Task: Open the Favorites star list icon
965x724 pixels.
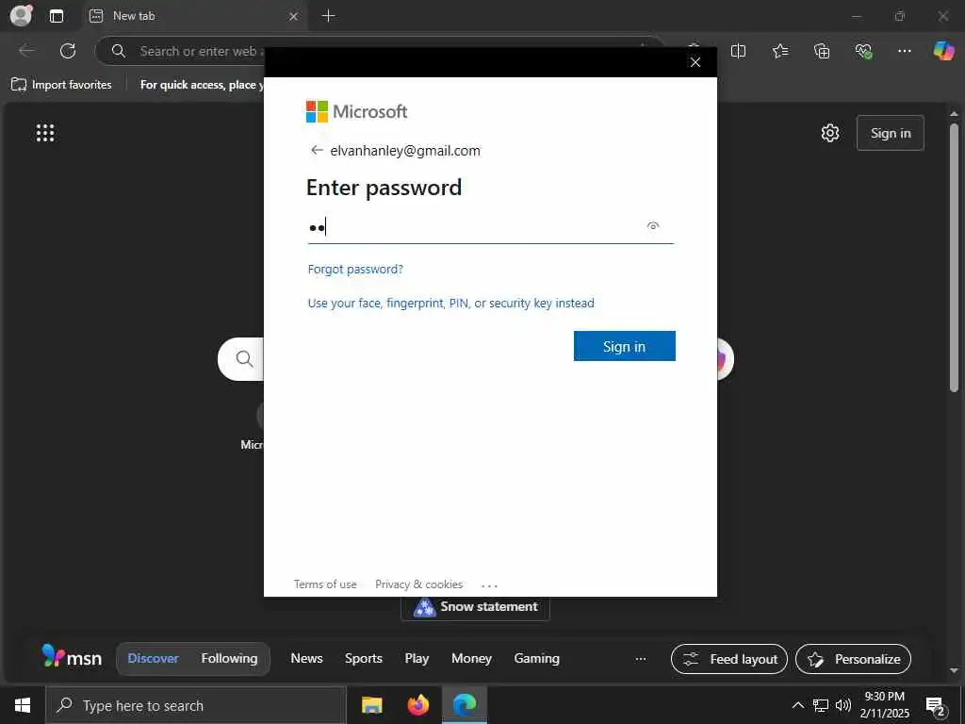Action: pyautogui.click(x=779, y=51)
